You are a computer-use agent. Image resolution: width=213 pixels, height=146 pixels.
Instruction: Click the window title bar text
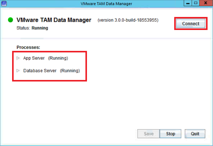[106, 4]
